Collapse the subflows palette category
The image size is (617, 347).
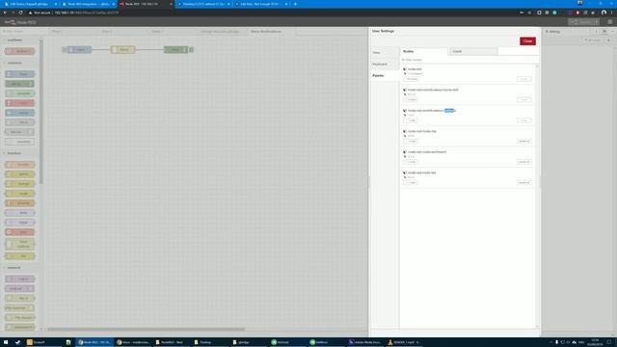[20, 40]
